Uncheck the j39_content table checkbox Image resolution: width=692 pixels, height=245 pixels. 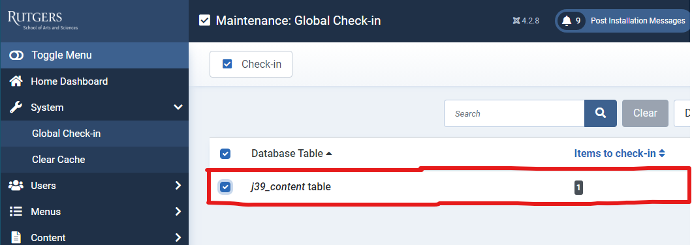tap(225, 187)
